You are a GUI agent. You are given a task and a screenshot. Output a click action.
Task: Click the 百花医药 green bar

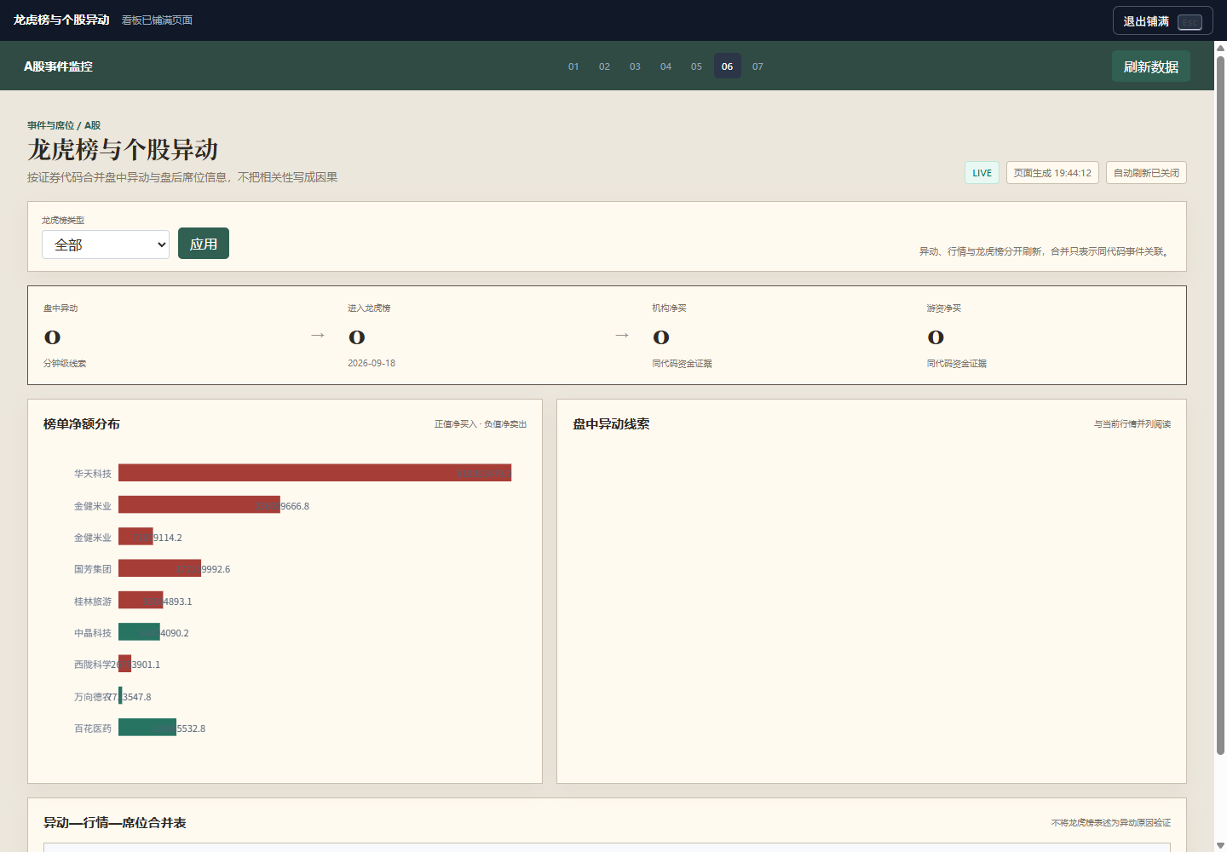147,728
